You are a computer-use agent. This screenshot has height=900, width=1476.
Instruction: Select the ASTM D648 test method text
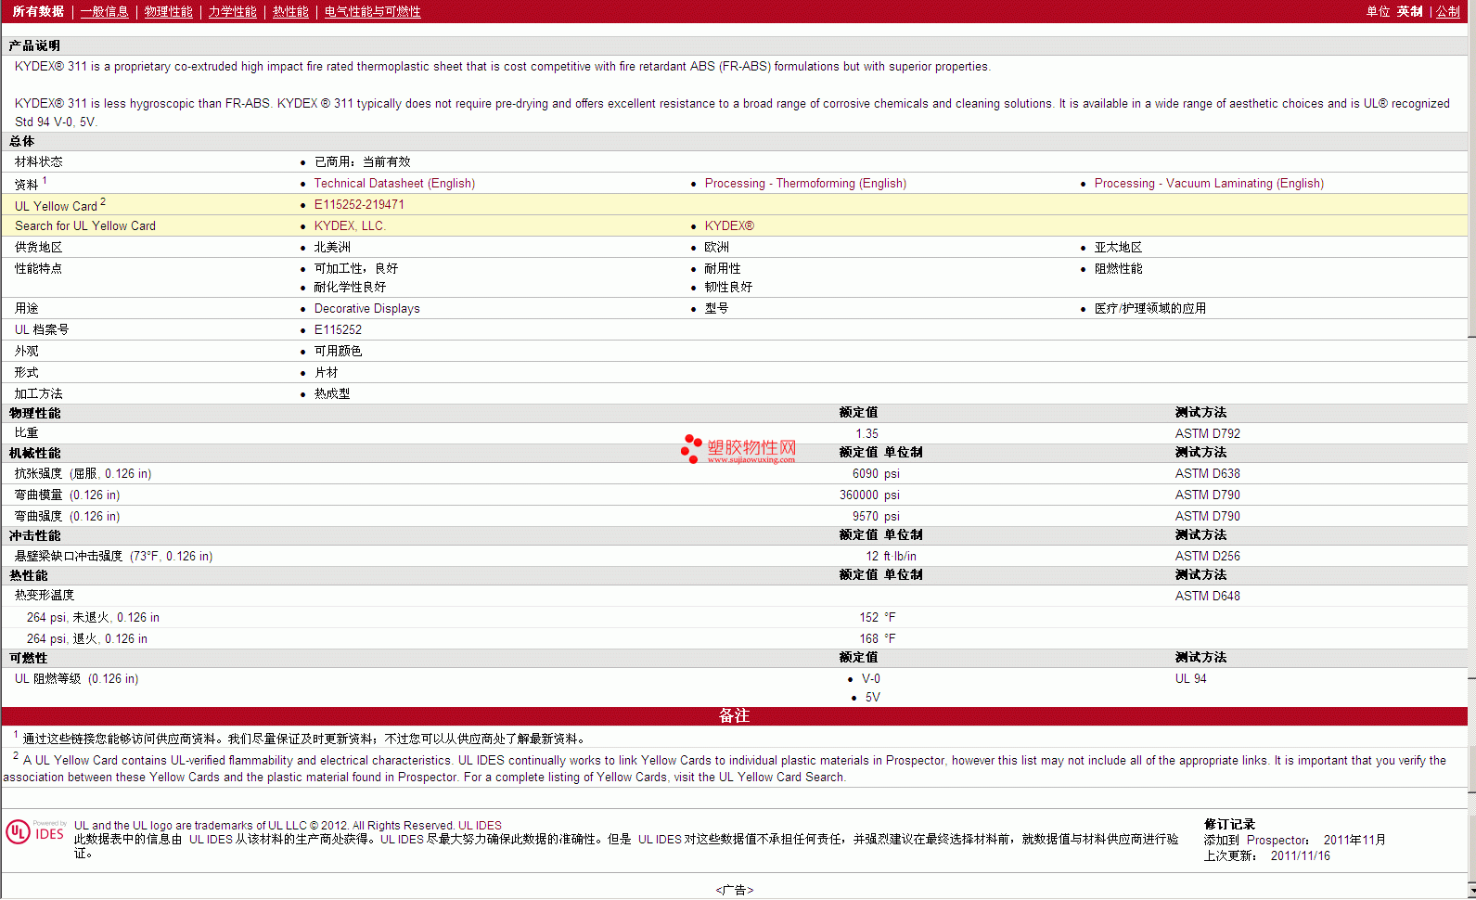pos(1207,597)
